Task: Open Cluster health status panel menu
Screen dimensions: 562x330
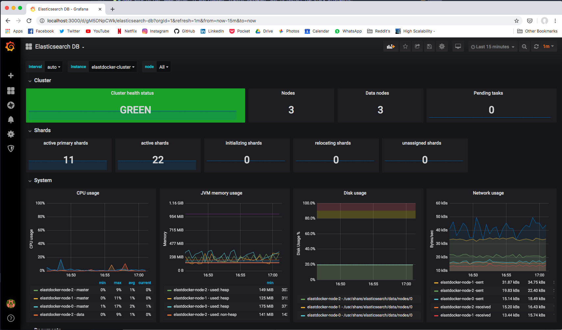Action: (132, 93)
